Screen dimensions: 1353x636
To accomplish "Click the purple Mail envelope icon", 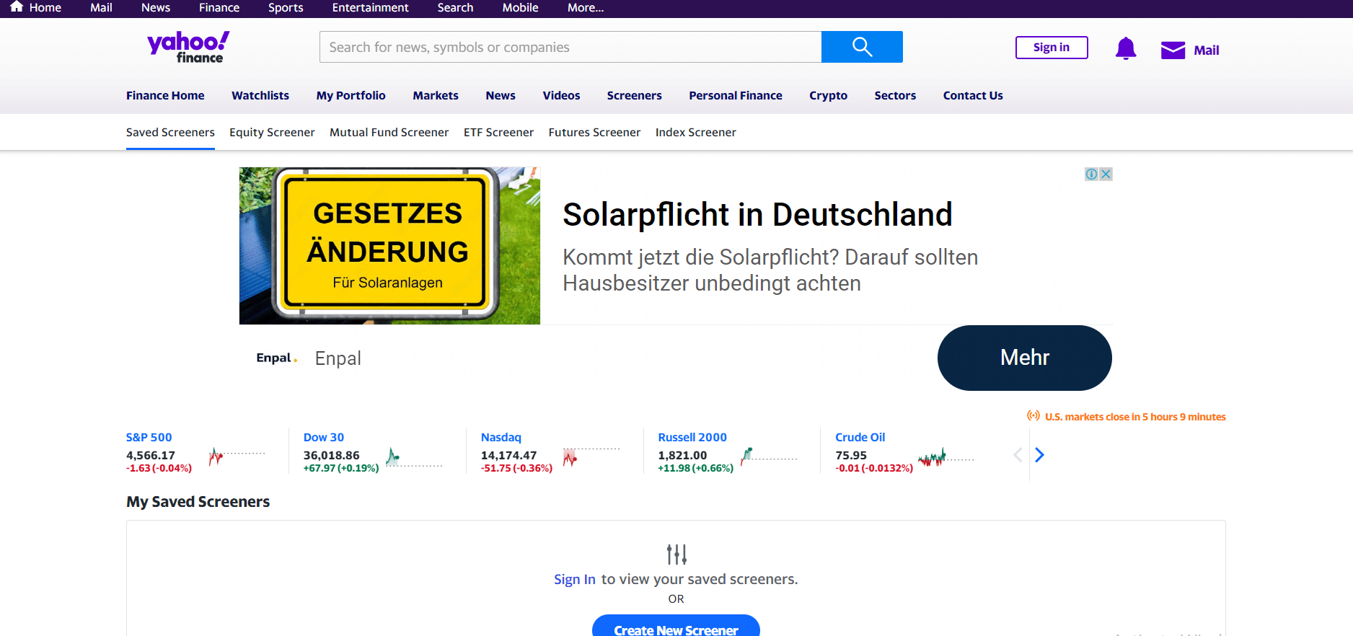I will pyautogui.click(x=1173, y=50).
